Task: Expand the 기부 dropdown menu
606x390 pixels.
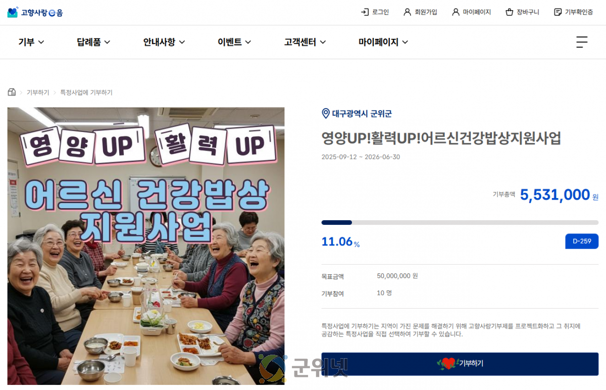Action: pyautogui.click(x=31, y=42)
